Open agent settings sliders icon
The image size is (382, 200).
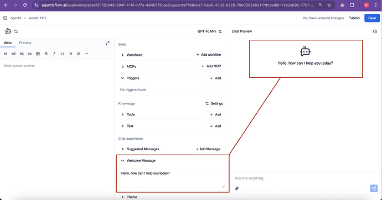[x=16, y=31]
